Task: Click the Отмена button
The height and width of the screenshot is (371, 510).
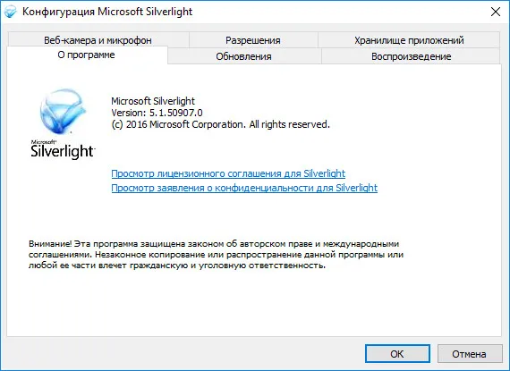Action: pyautogui.click(x=470, y=353)
